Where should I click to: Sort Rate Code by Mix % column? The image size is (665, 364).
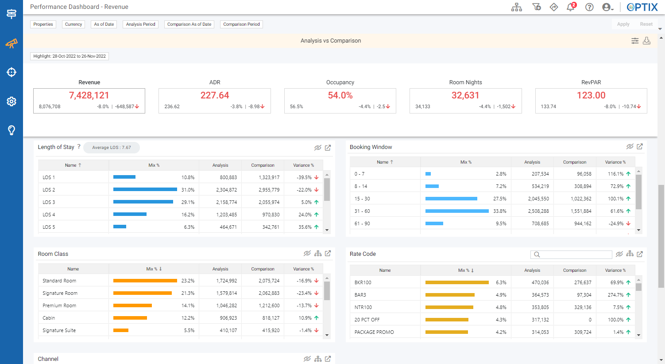(x=466, y=270)
